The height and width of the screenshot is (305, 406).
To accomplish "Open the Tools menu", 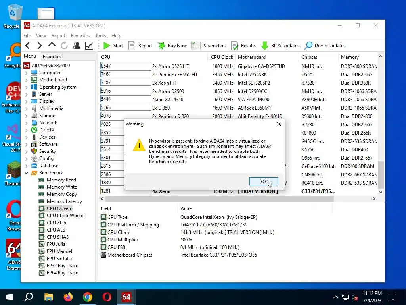I will coord(100,36).
